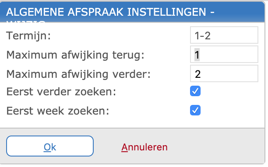This screenshot has width=268, height=167.
Task: Click the 1-2 value in Termijn
Action: point(203,36)
